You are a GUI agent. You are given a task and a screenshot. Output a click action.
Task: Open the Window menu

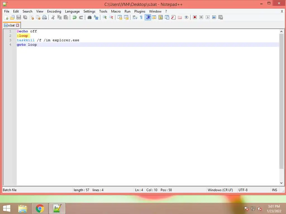pos(155,11)
